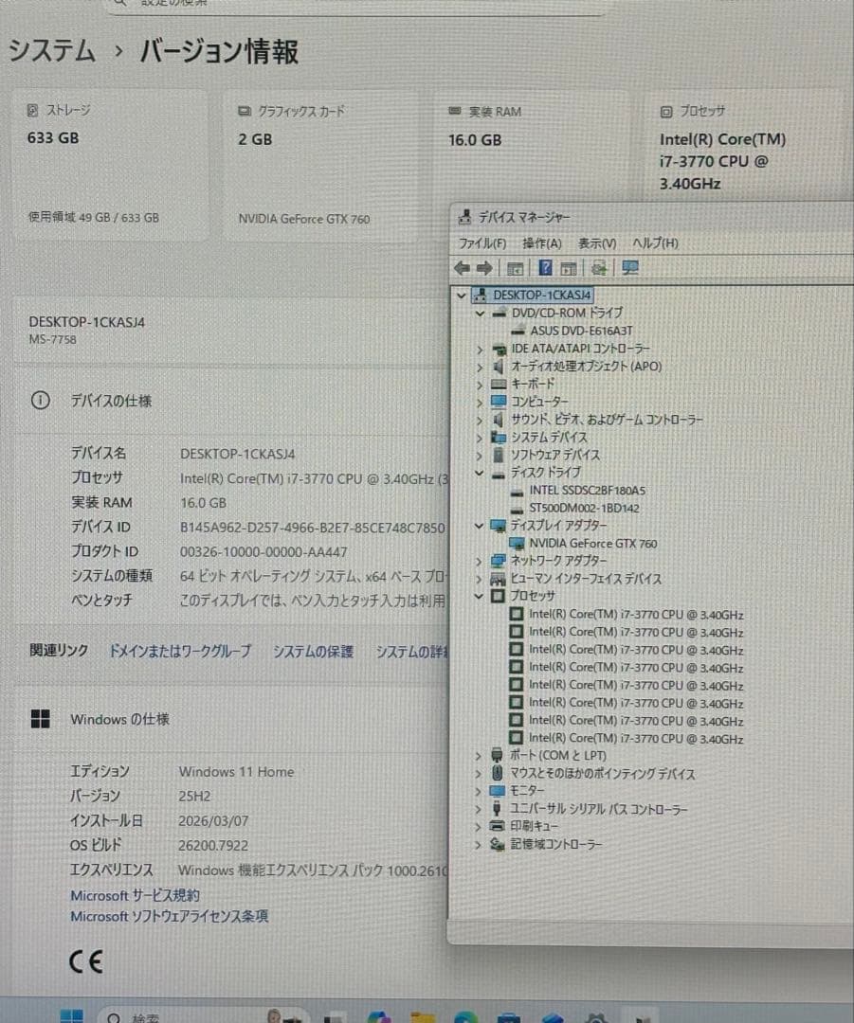The width and height of the screenshot is (854, 1023).
Task: Click the 633 GB storage card
Action: point(110,165)
